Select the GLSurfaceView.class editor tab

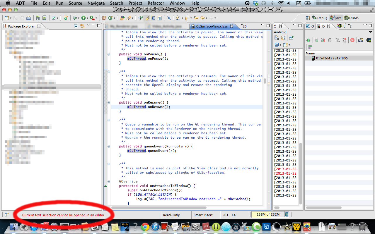pos(212,26)
